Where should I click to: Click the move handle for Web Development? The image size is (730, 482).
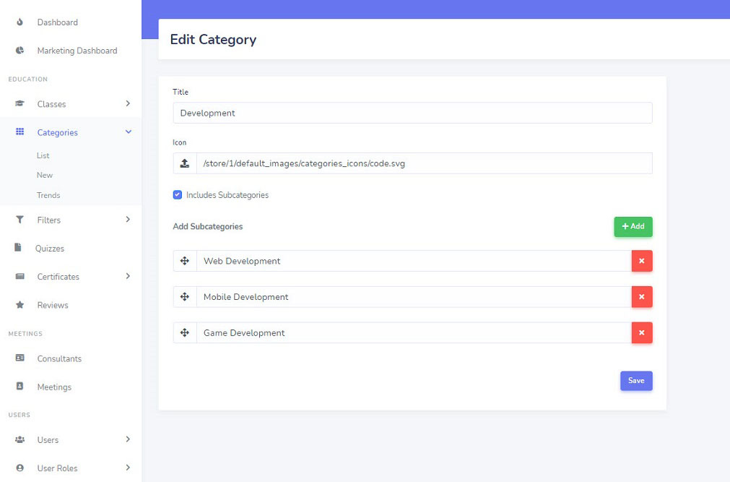tap(185, 261)
